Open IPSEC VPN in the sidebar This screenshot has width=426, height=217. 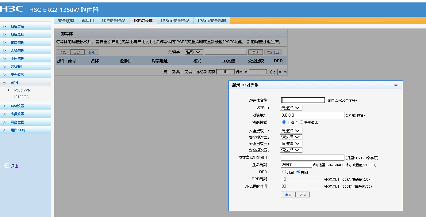(22, 90)
